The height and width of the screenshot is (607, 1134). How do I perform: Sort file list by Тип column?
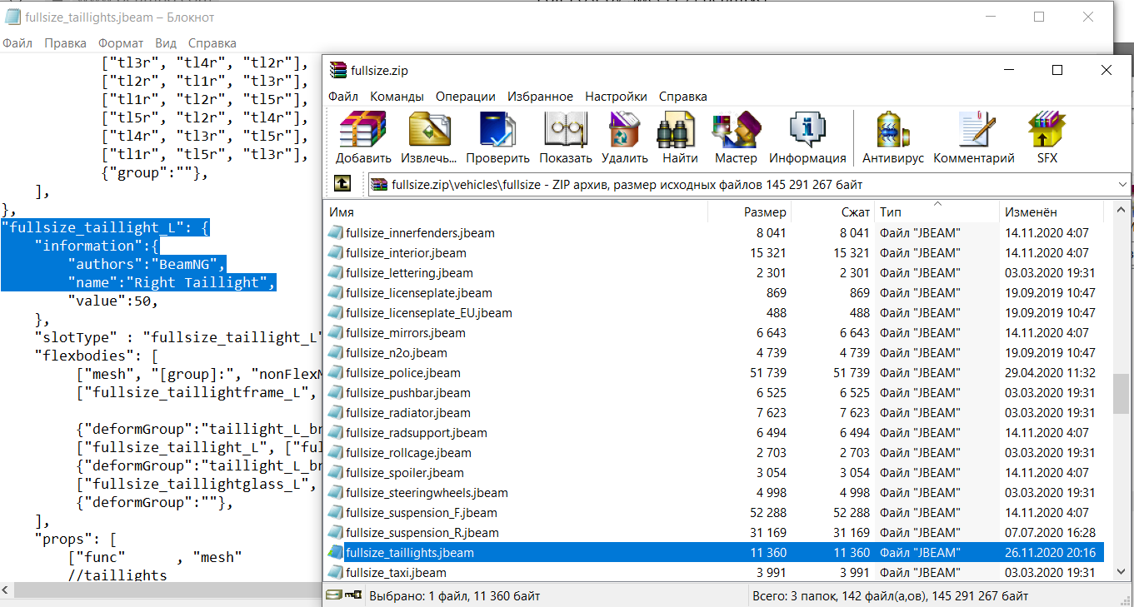(x=937, y=212)
